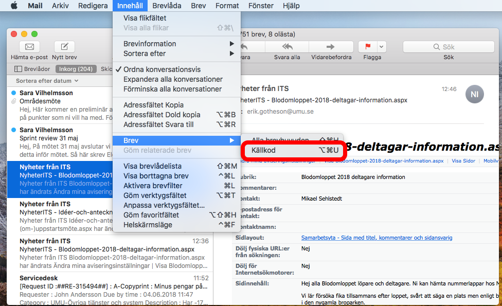The width and height of the screenshot is (502, 306).
Task: Click the Samarbetsyta - Sida med titel link
Action: click(x=377, y=238)
